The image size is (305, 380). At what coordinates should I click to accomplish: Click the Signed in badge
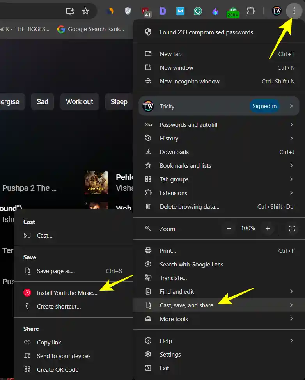(x=264, y=106)
